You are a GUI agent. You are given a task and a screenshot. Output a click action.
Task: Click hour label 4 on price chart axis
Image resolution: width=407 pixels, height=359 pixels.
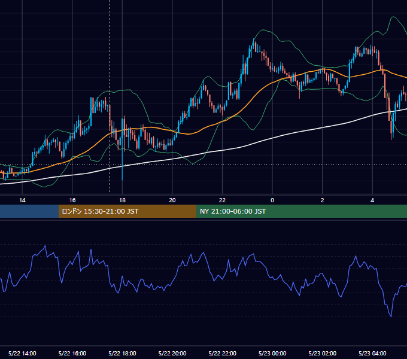click(372, 200)
